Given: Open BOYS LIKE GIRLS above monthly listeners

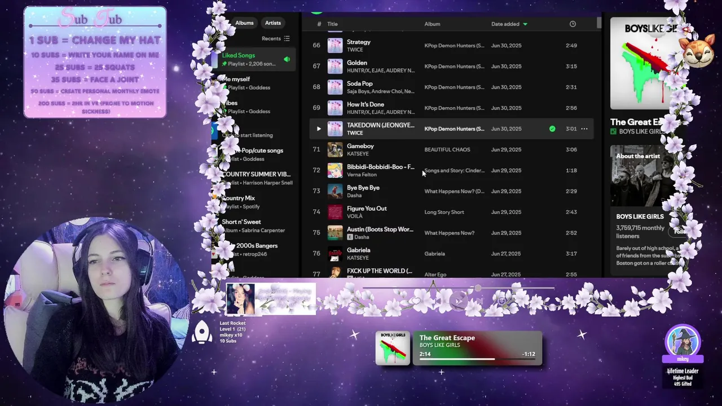Looking at the screenshot, I should pyautogui.click(x=640, y=217).
